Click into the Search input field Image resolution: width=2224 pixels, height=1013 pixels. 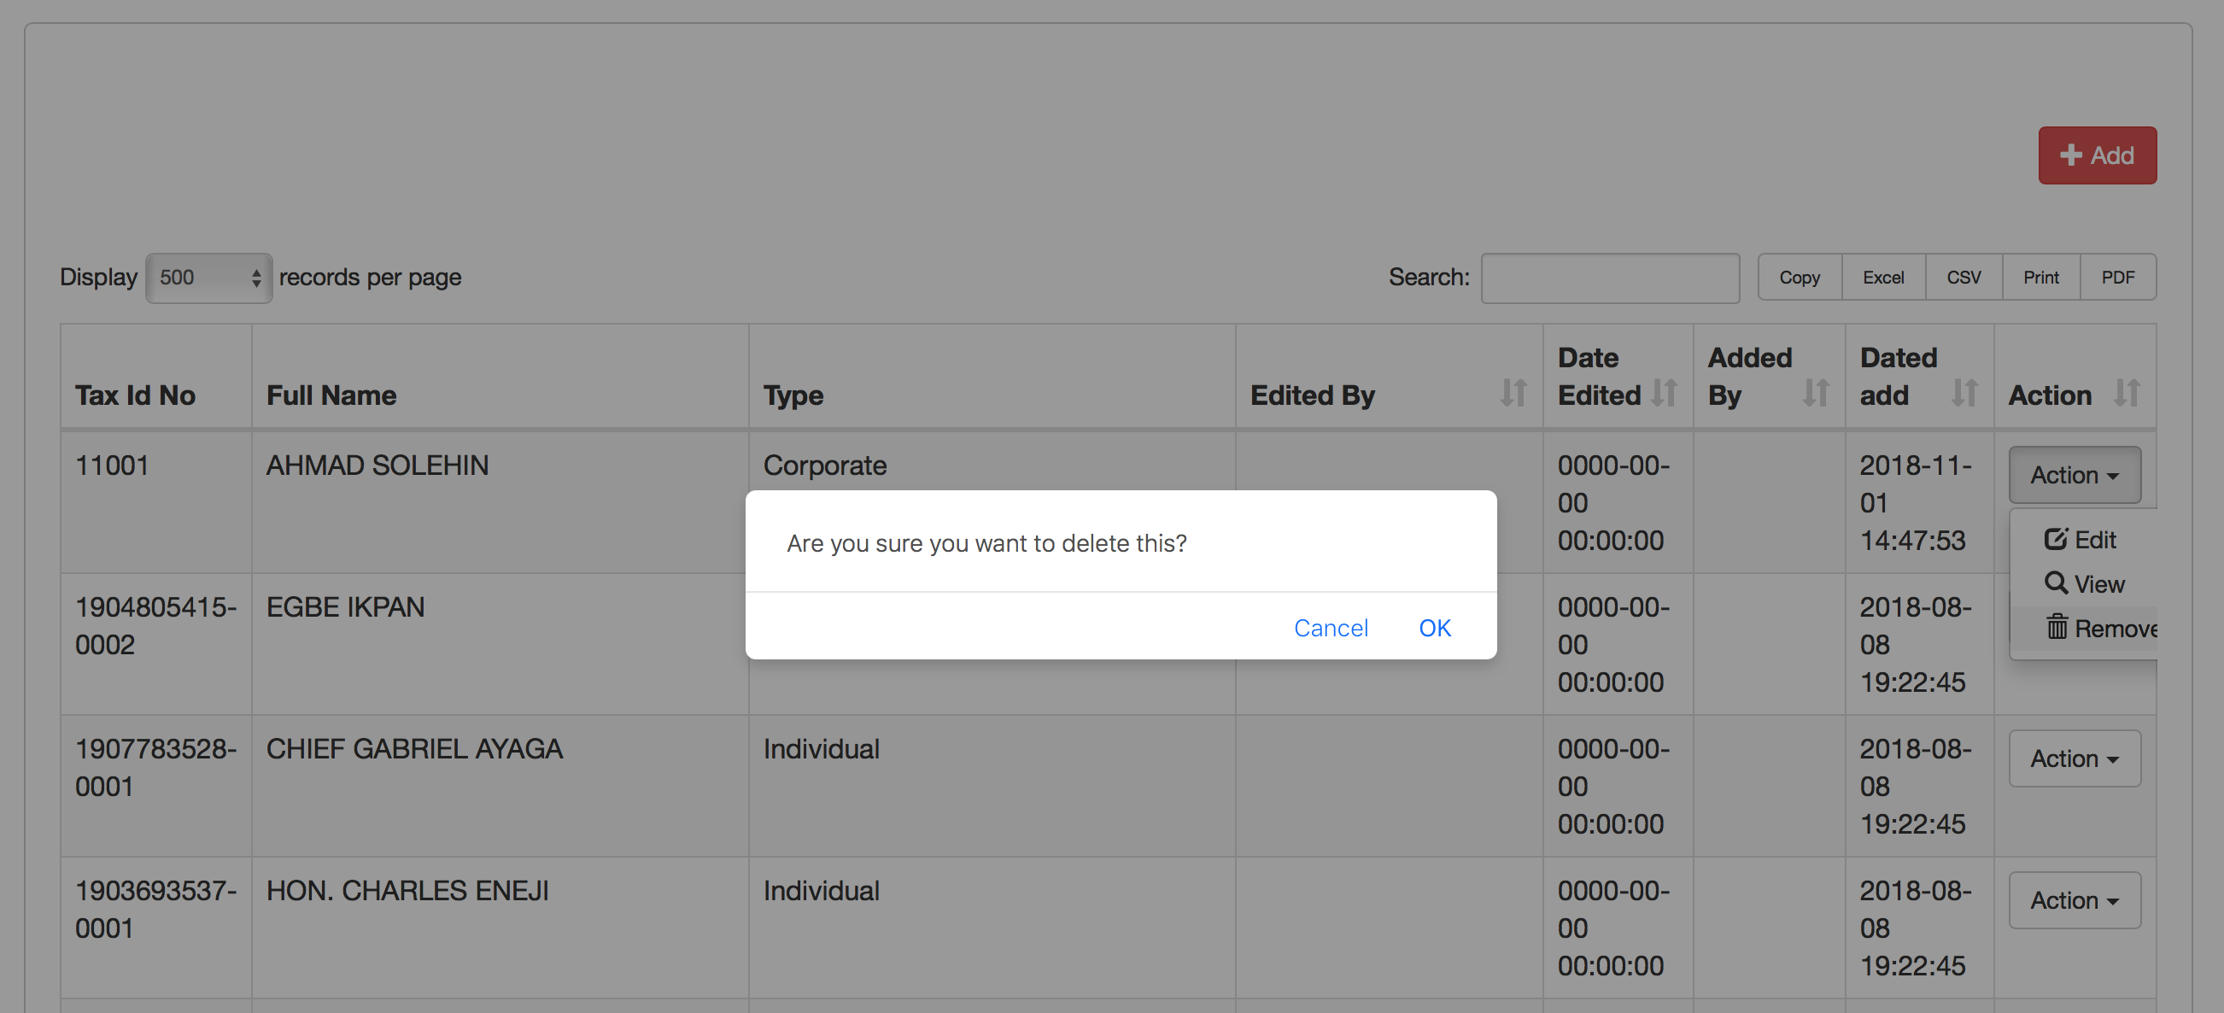1609,278
